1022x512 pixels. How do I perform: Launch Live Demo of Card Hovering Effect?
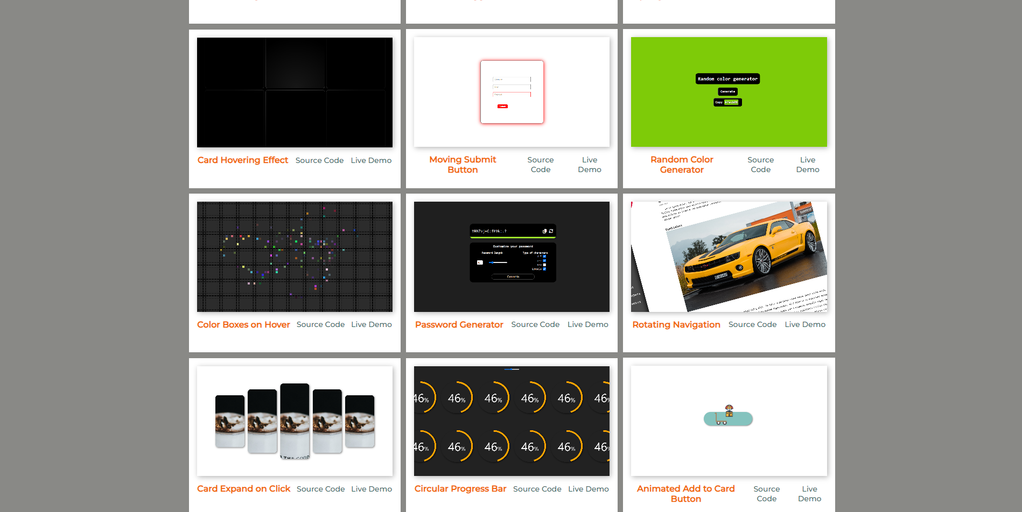[371, 160]
